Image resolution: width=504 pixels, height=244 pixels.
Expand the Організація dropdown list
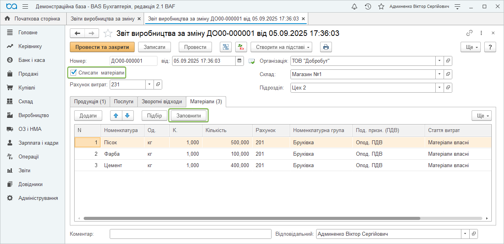click(439, 61)
